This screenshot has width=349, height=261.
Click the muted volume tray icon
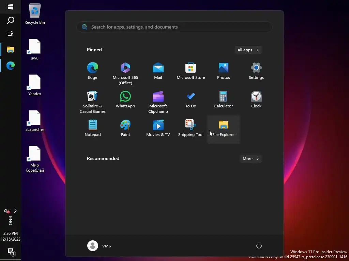pos(7,211)
